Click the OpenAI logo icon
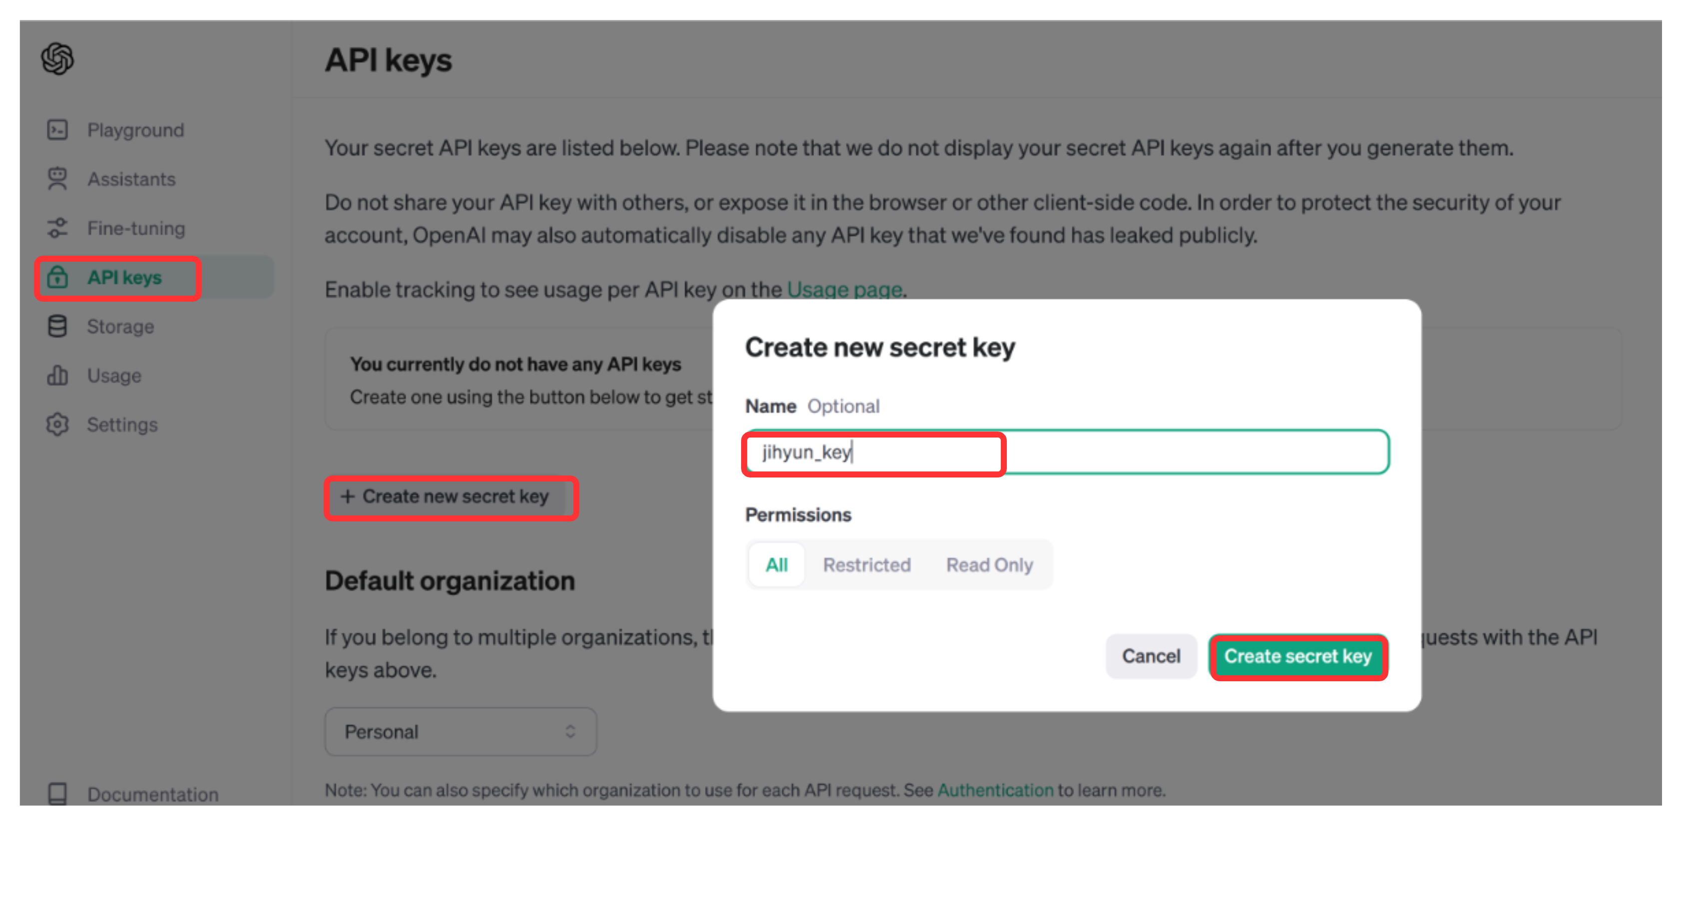Screen dimensions: 1684x919 click(57, 59)
